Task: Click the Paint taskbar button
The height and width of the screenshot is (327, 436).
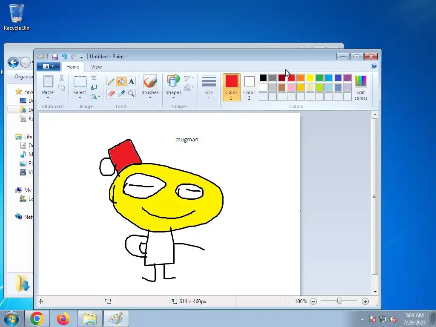Action: (116, 318)
